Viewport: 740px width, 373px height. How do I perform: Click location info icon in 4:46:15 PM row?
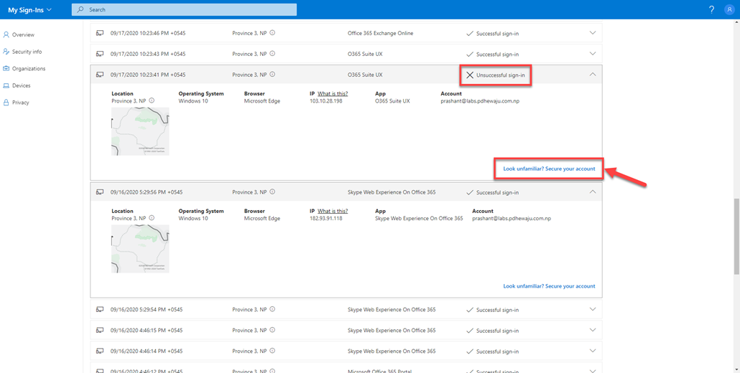point(272,330)
